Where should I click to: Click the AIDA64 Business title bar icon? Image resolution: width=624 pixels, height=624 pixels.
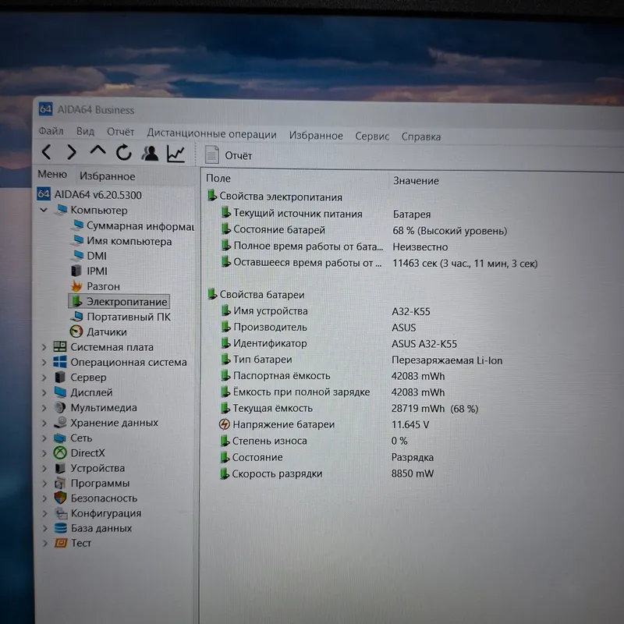(45, 108)
